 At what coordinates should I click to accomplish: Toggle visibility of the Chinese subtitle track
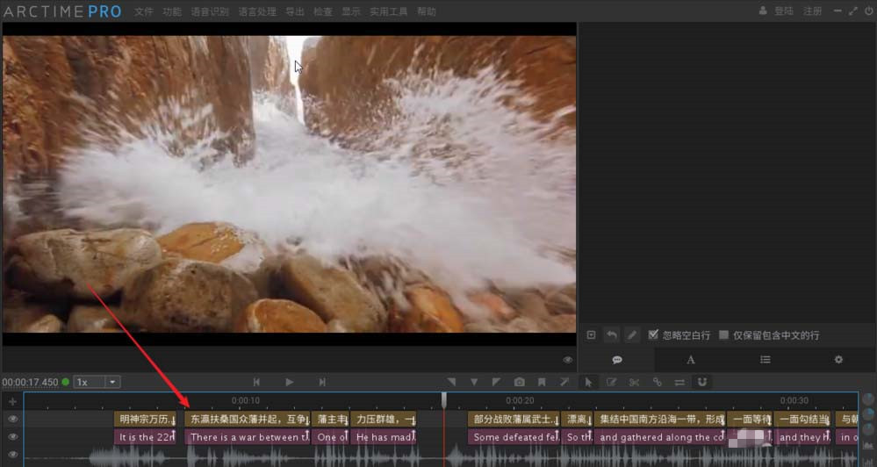point(13,420)
